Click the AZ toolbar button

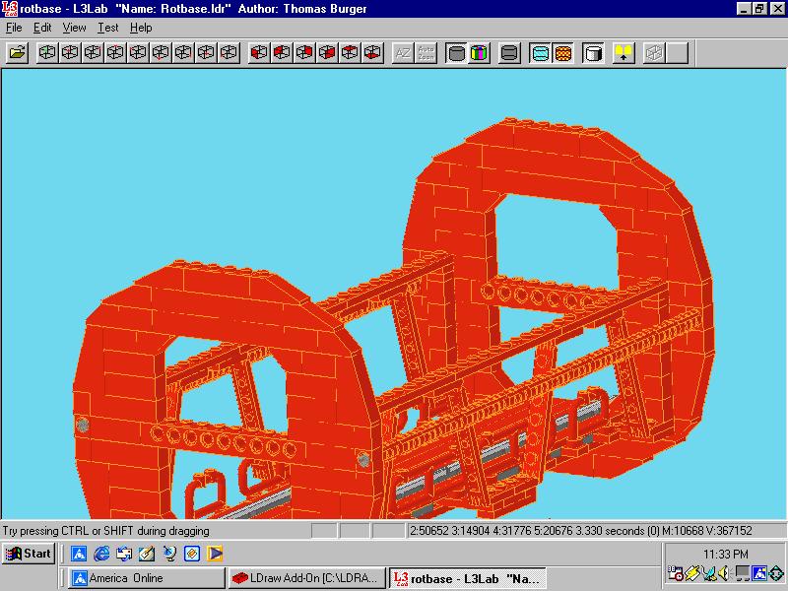[403, 53]
